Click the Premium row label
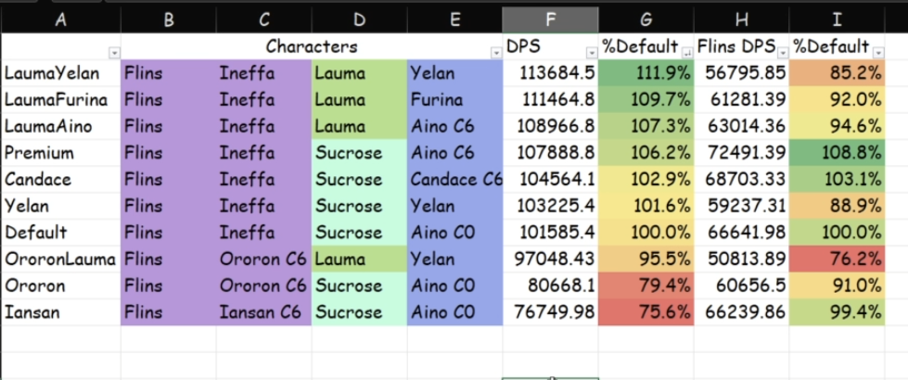908x380 pixels. point(61,153)
